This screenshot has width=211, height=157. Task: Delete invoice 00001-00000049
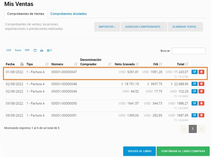201,91
